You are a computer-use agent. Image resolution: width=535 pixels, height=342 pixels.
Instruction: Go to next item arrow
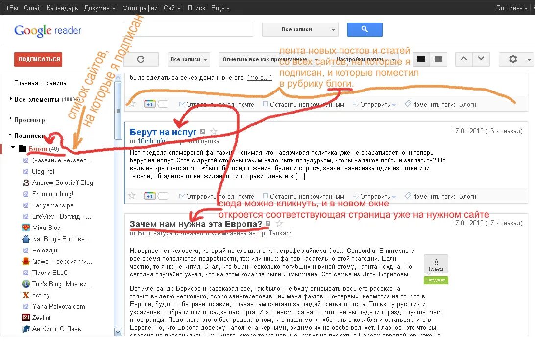(481, 59)
